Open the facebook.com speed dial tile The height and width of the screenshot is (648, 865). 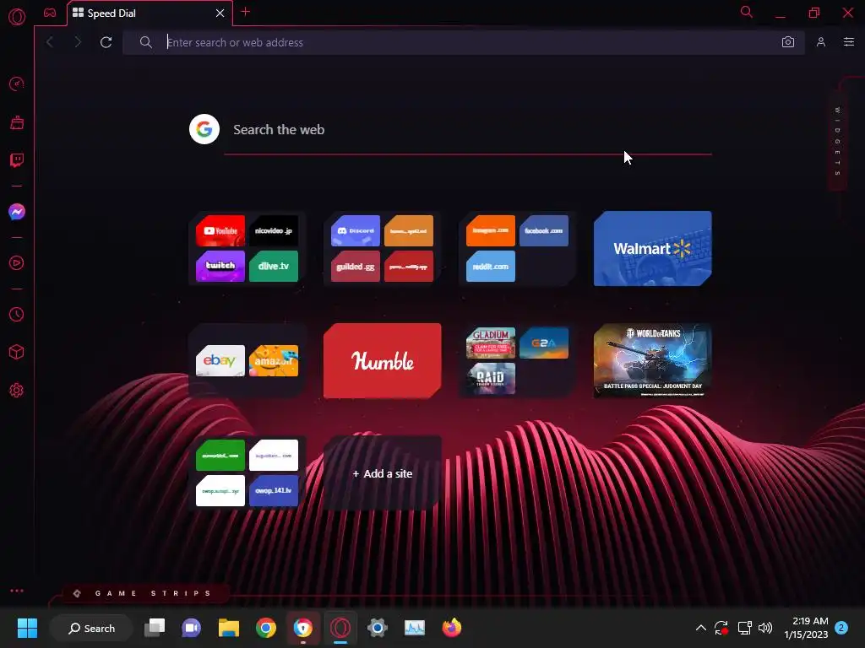544,231
